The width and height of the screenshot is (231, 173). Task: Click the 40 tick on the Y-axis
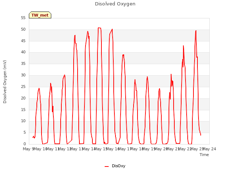[23, 52]
